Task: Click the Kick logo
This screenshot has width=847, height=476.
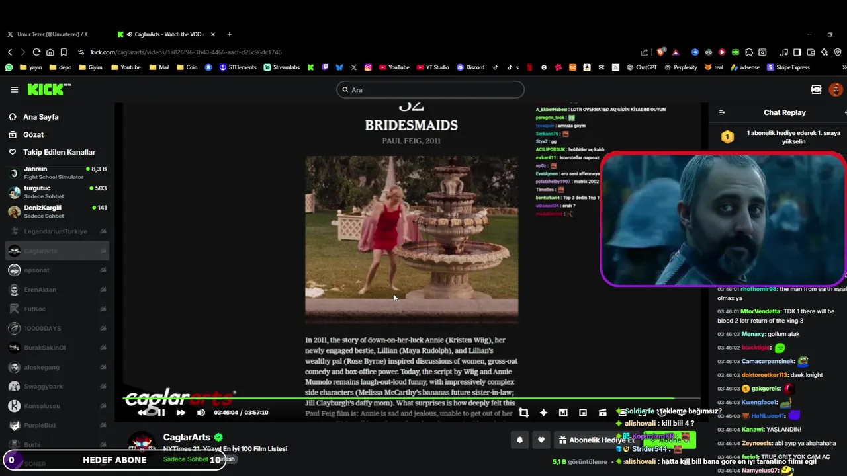Action: click(x=48, y=89)
